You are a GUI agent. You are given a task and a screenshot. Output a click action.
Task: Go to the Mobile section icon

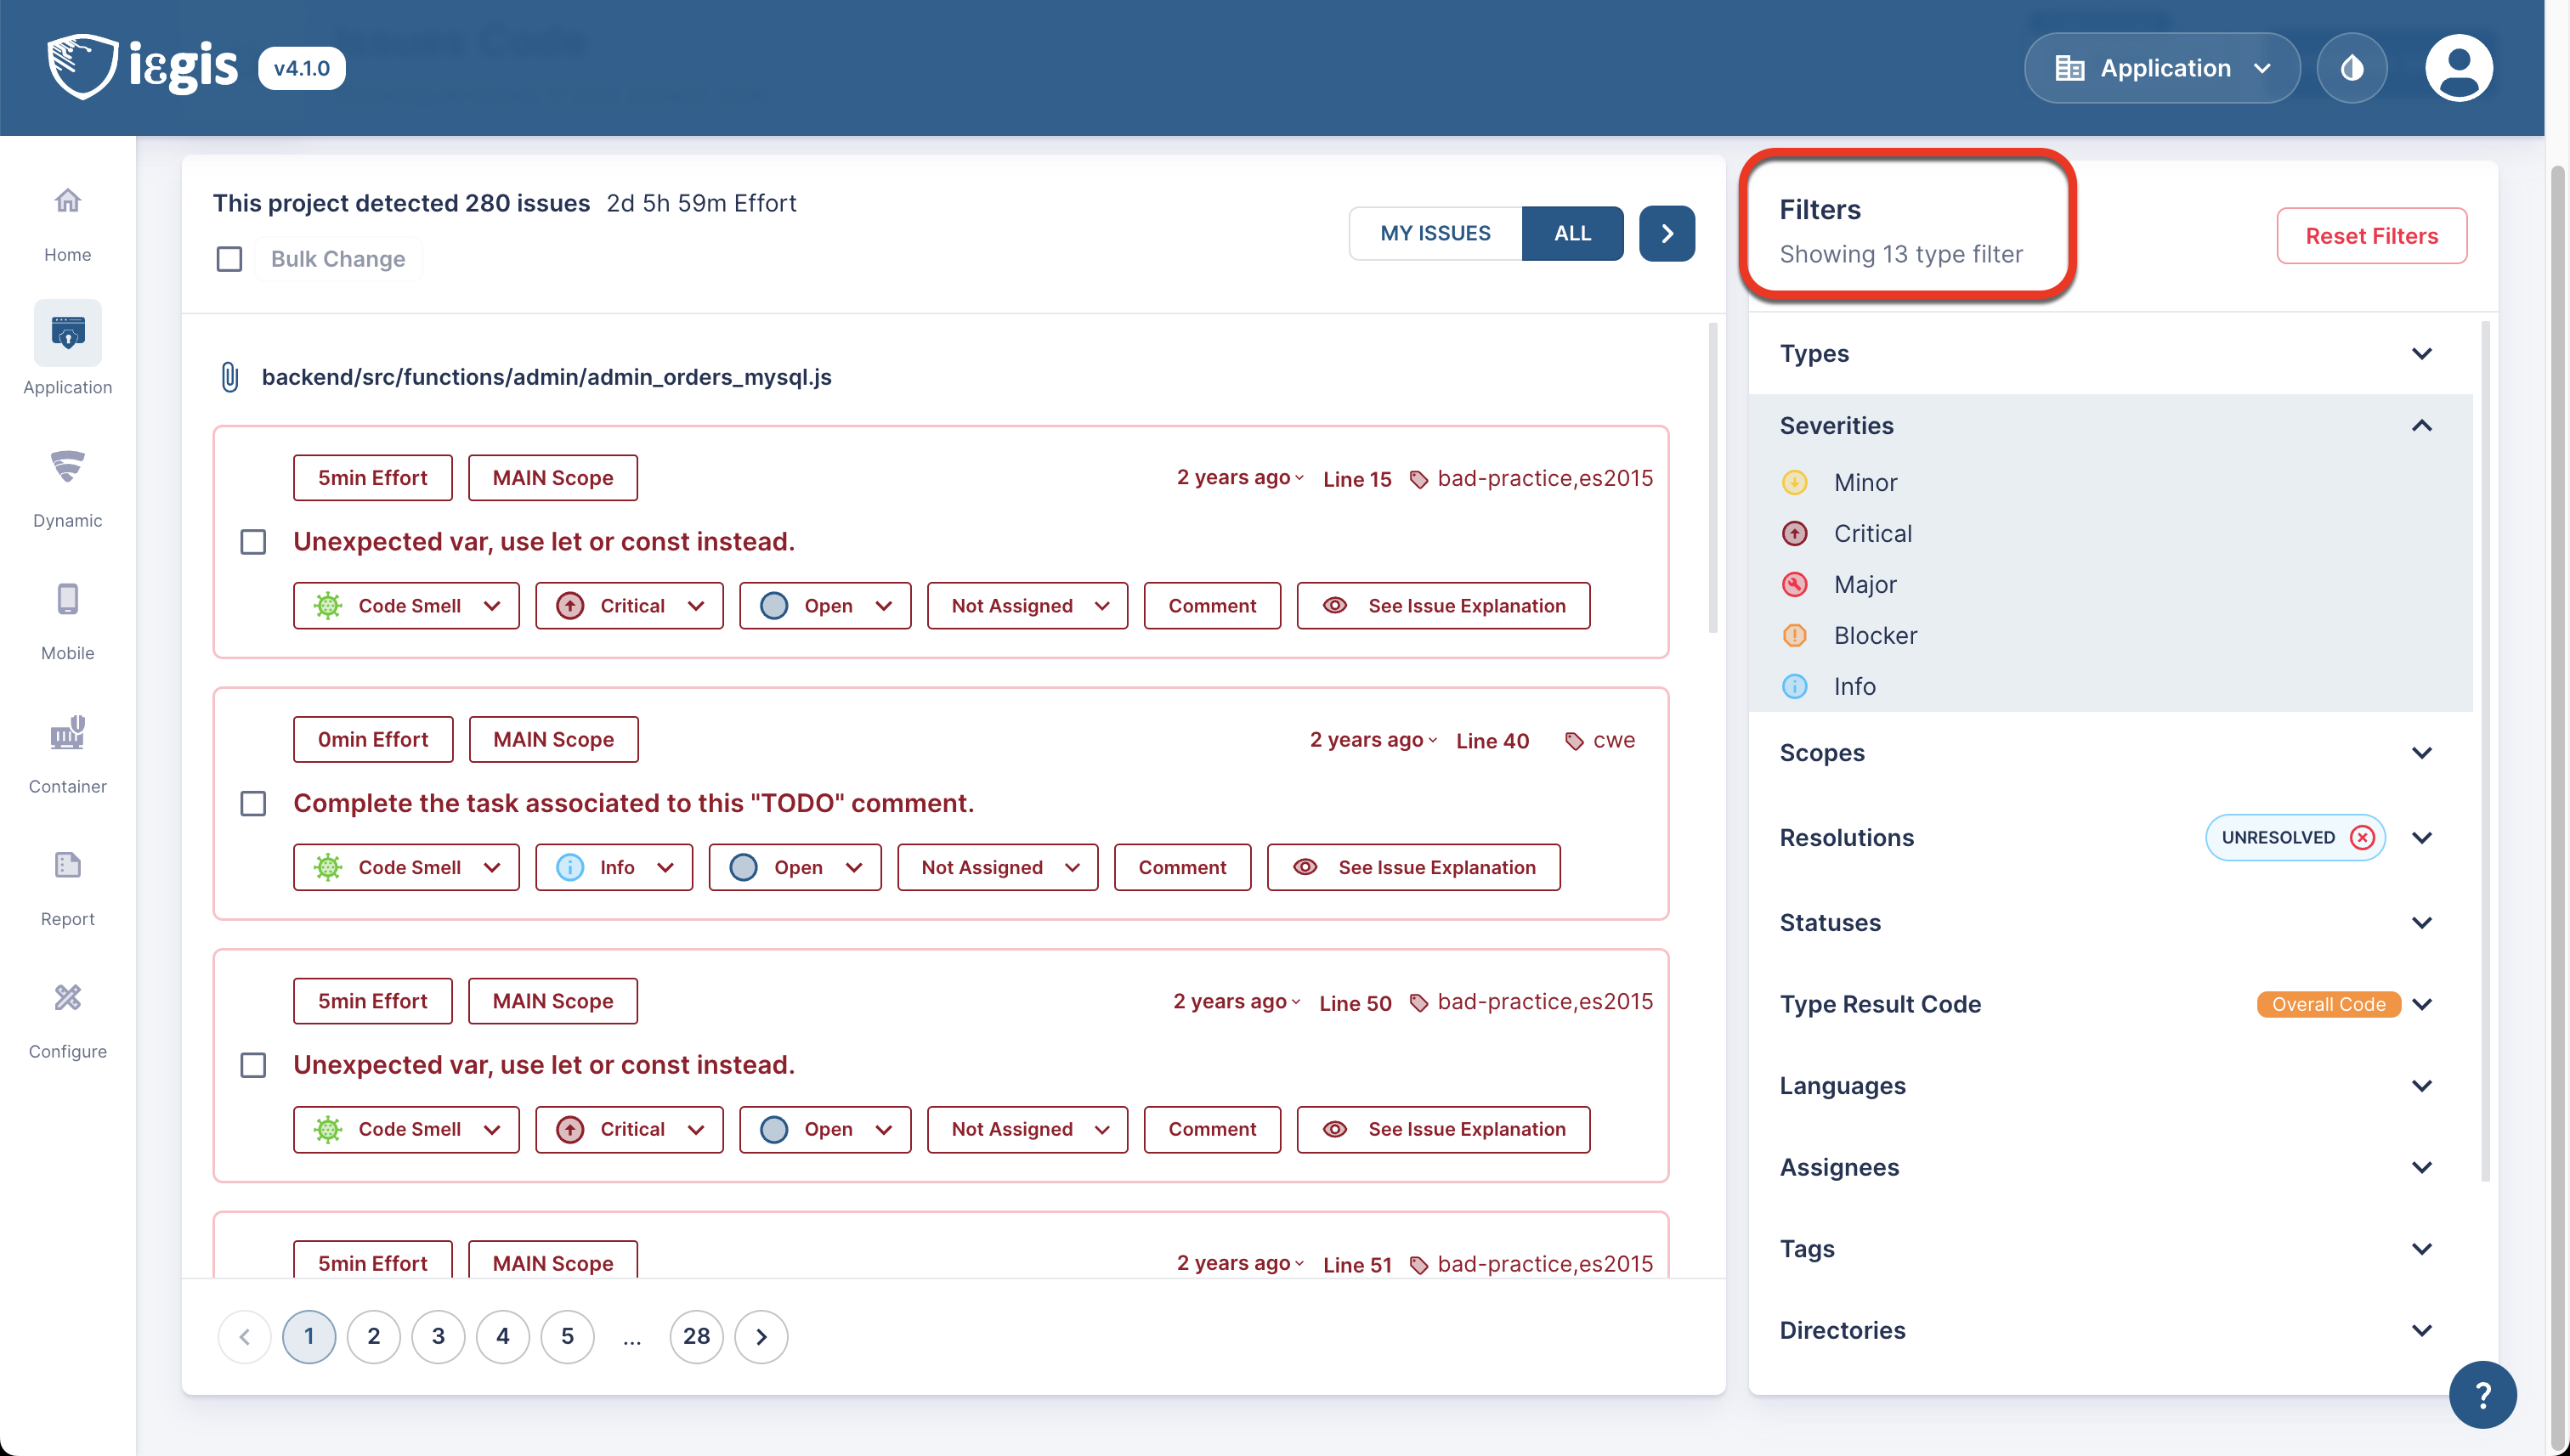coord(67,599)
